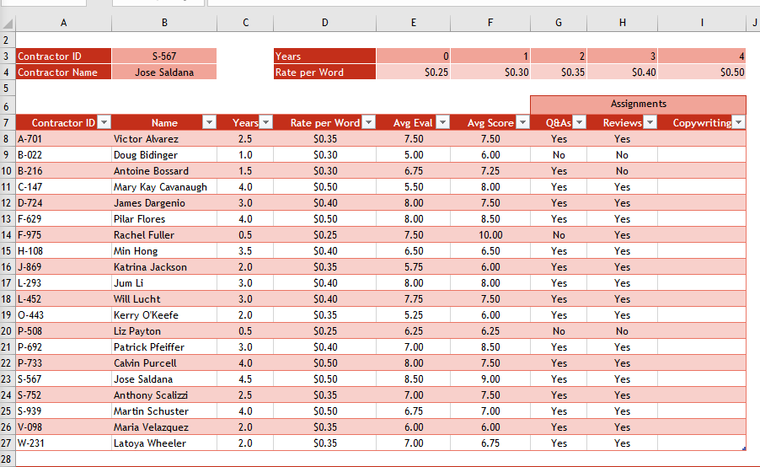Select the Martin Schuster name cell

[164, 411]
